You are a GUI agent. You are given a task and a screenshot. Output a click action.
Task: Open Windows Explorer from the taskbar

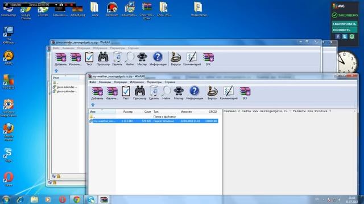(x=34, y=199)
